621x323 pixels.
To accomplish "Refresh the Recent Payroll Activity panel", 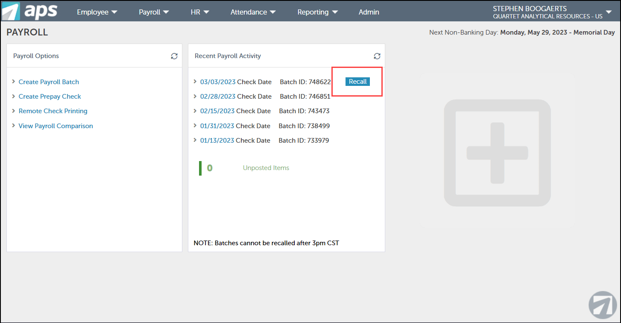I will (377, 56).
